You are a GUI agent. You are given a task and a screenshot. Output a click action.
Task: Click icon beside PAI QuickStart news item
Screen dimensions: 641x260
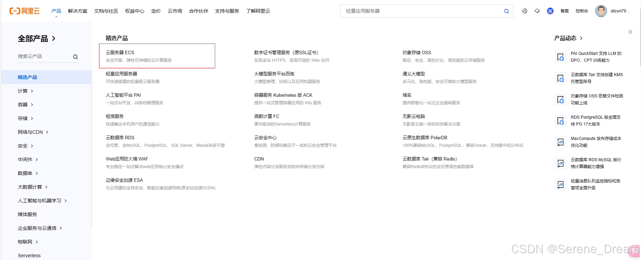[x=560, y=57]
